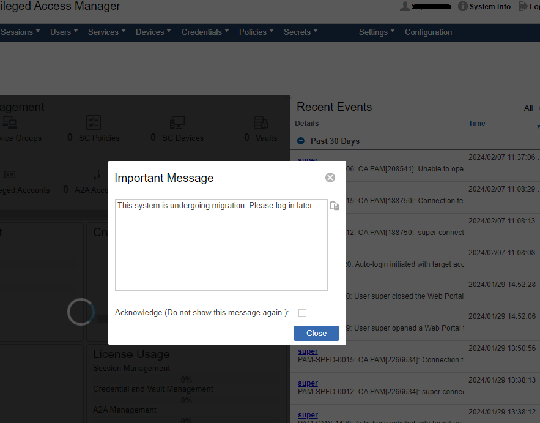This screenshot has height=423, width=540.
Task: Click the Recent Events panel heading
Action: point(334,107)
